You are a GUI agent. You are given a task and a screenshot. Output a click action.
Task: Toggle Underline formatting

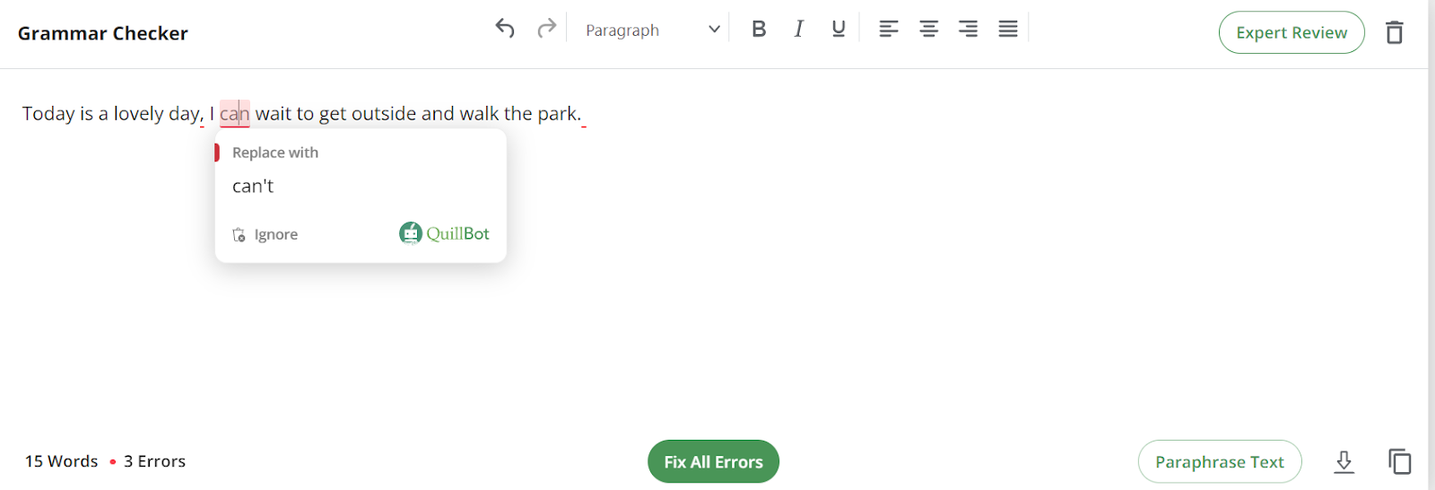coord(839,29)
